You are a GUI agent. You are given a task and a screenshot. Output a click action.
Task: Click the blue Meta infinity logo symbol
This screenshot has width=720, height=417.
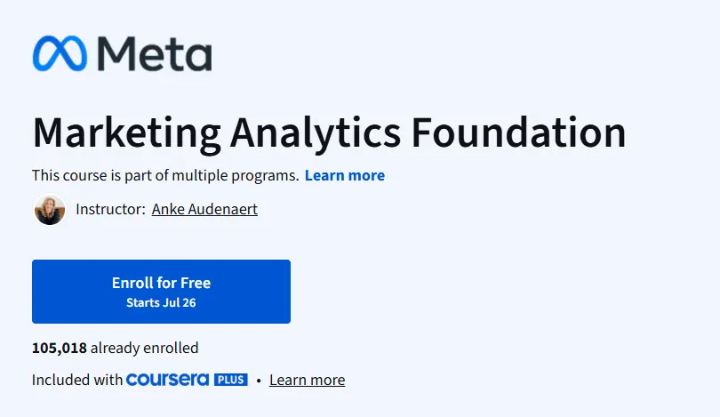point(60,53)
